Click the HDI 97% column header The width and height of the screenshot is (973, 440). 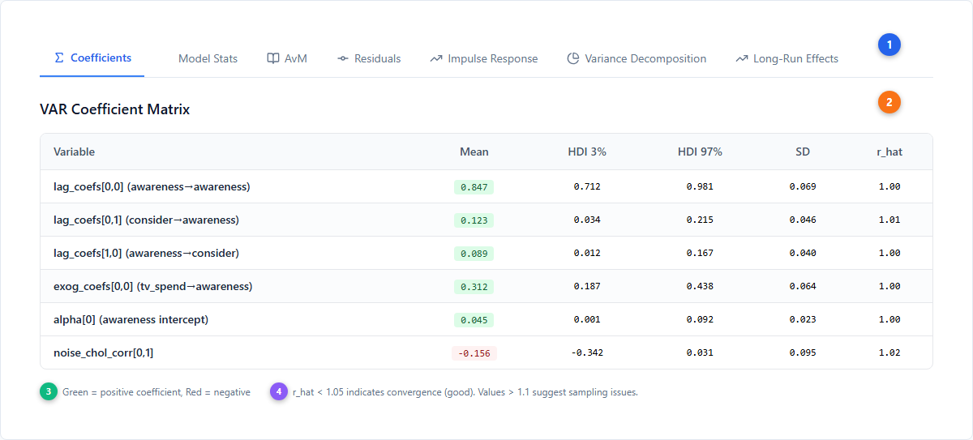tap(700, 152)
